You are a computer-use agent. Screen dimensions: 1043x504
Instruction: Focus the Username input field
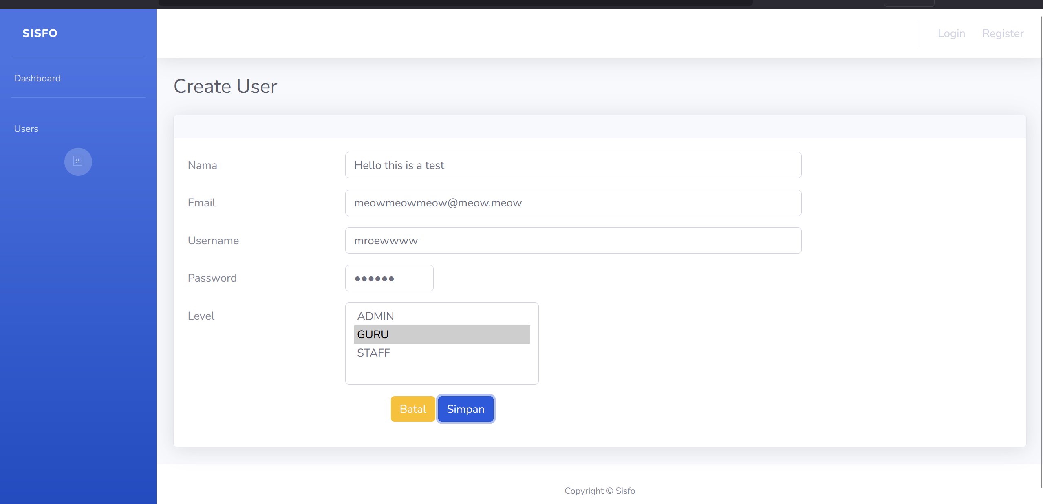click(x=573, y=241)
